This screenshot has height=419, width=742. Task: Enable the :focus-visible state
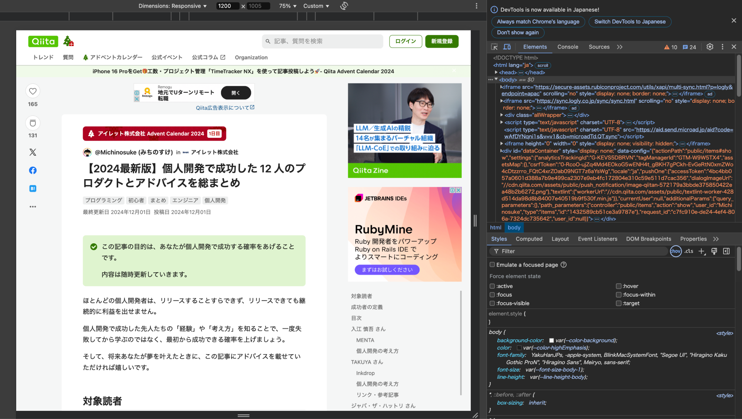[492, 303]
